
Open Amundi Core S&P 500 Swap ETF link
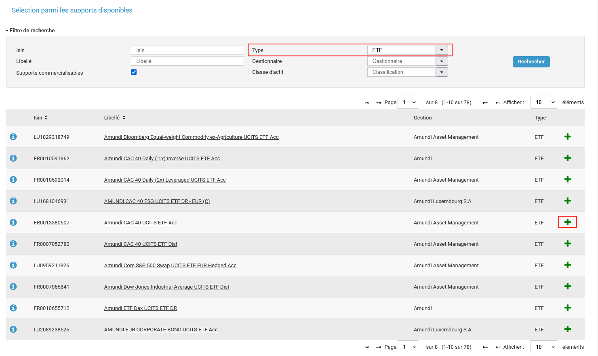[170, 265]
